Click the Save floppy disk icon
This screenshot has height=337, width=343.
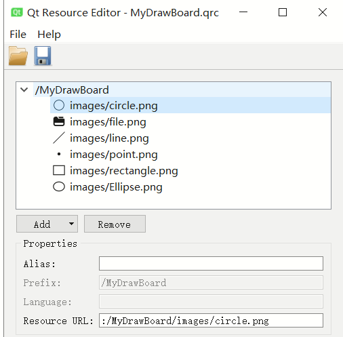[x=43, y=56]
